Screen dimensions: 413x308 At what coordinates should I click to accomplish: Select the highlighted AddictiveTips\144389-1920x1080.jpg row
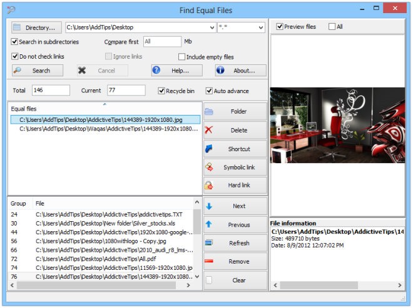(105, 120)
